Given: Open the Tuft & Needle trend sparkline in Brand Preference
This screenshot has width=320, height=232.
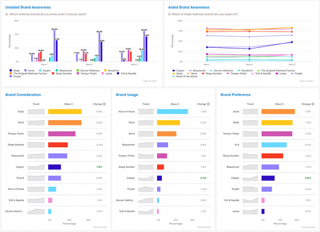Looking at the screenshot, I should tap(250, 200).
